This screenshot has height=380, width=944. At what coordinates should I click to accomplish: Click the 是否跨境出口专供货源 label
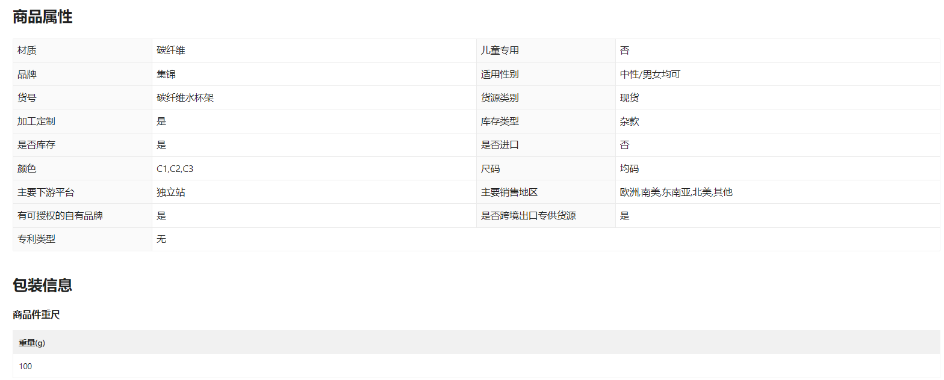pyautogui.click(x=528, y=216)
